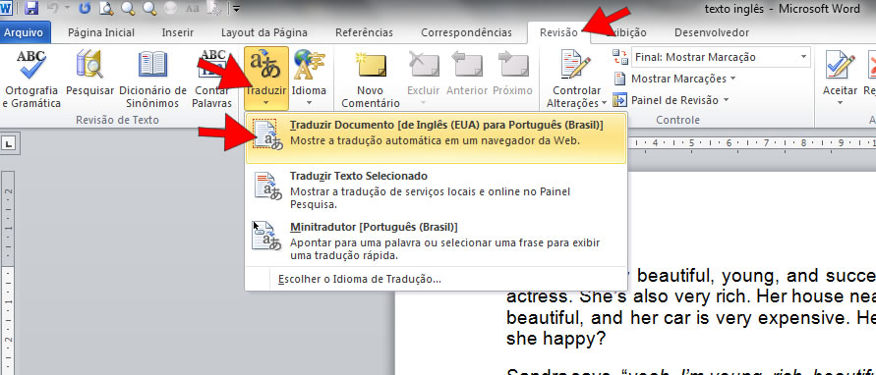This screenshot has width=876, height=375.
Task: Open Dicionário de Sinônimos
Action: click(152, 80)
